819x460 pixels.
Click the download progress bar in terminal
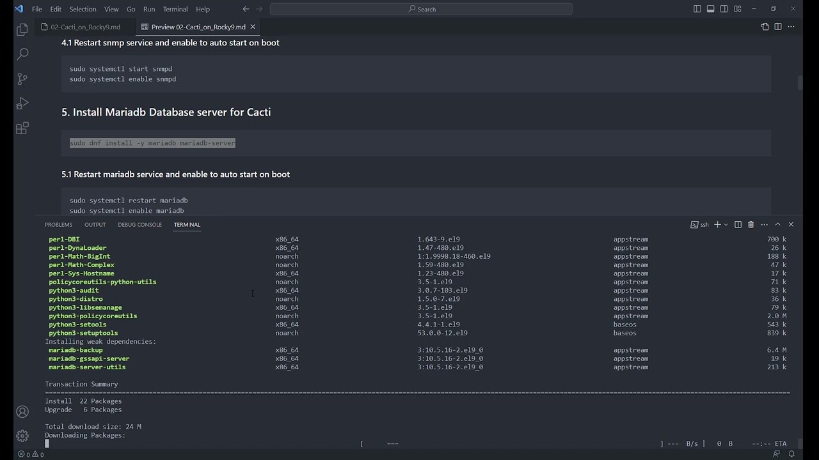[512, 444]
